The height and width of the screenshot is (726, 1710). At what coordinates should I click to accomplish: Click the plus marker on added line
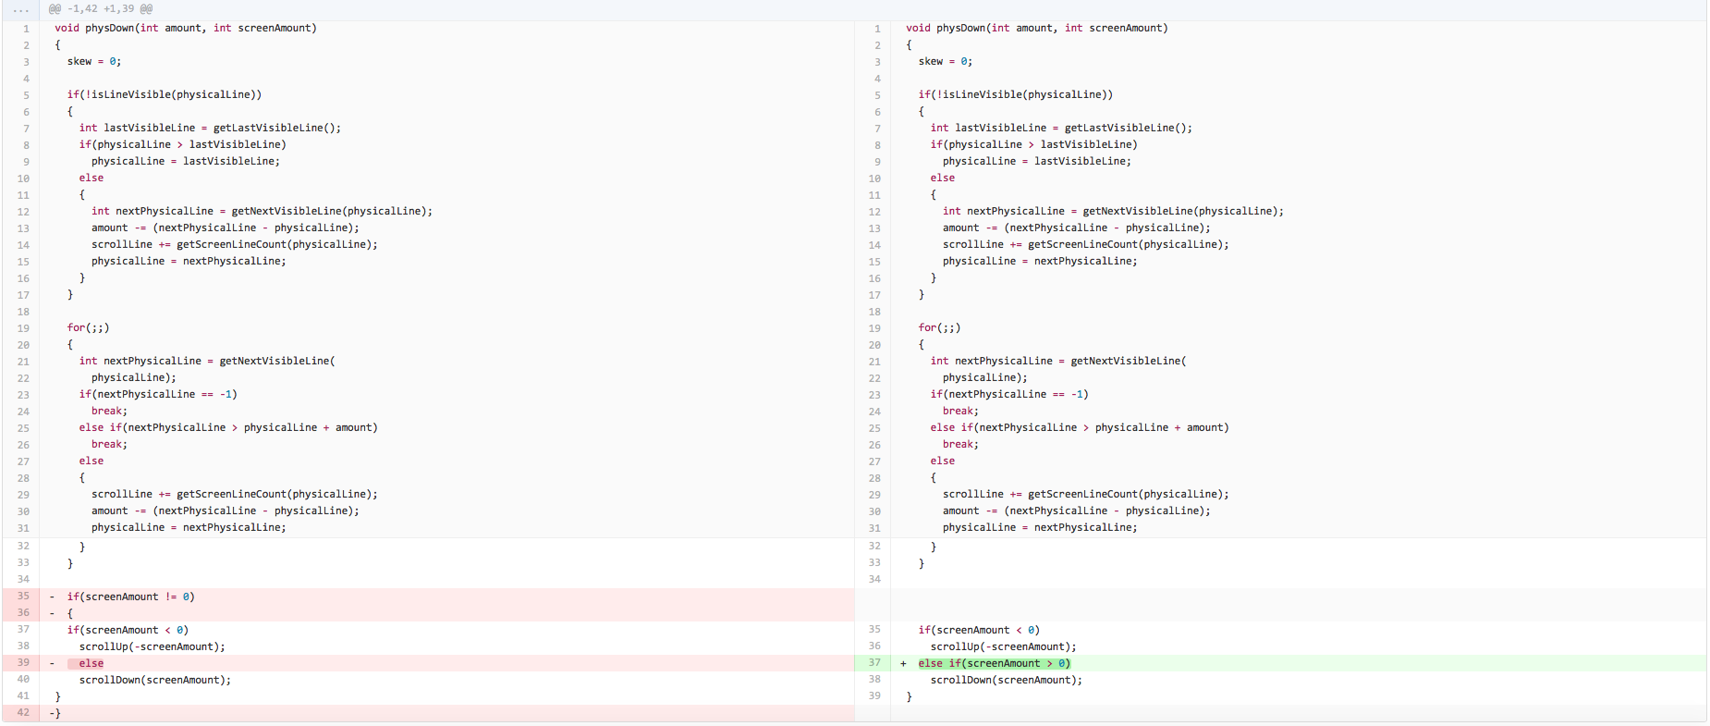point(903,663)
